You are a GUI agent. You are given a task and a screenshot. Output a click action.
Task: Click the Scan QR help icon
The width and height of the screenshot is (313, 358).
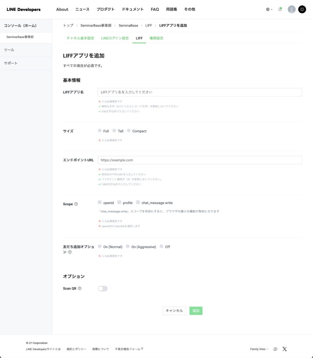[x=80, y=288]
